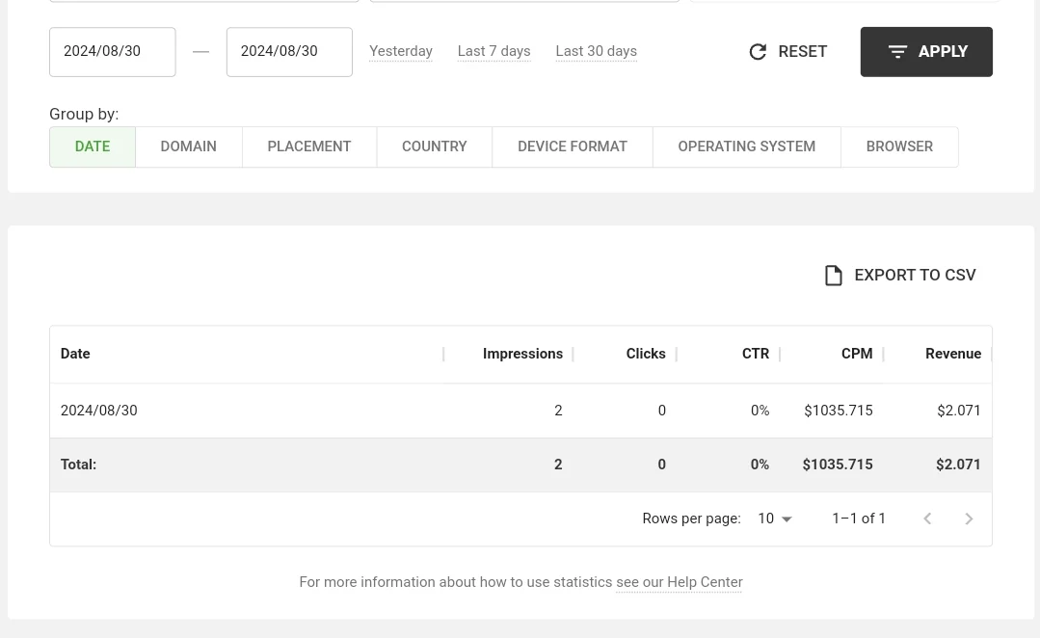Click the $2.071 revenue value in the 2024/08/30 row
The image size is (1040, 638).
(958, 411)
